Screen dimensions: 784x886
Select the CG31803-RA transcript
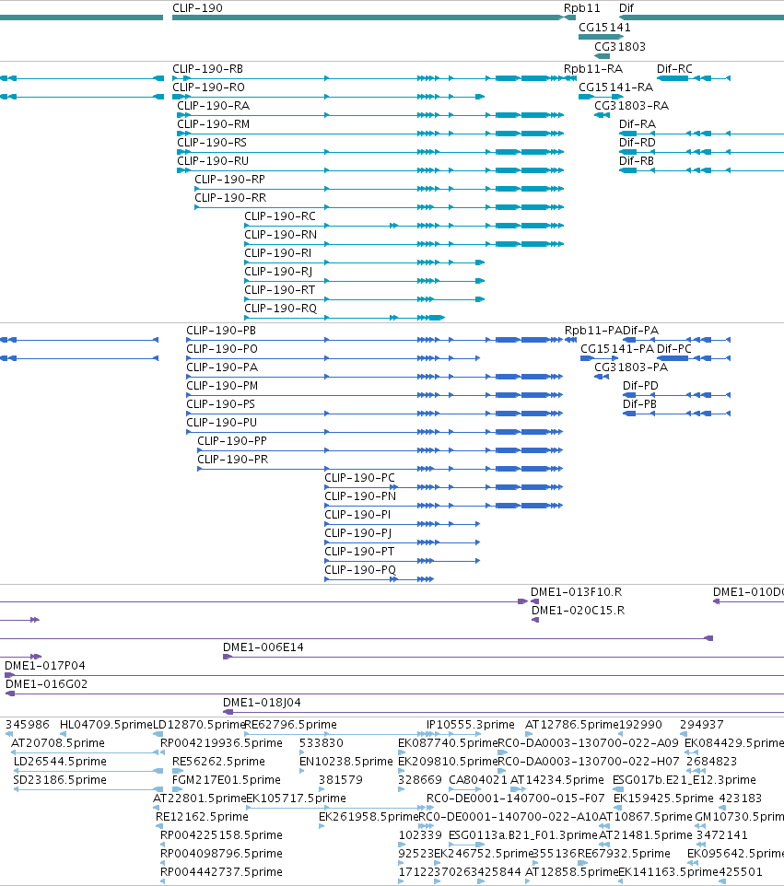[x=631, y=106]
